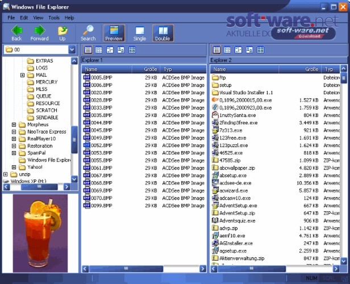Select large icons view in Explorer 1
The width and height of the screenshot is (350, 284).
121,50
